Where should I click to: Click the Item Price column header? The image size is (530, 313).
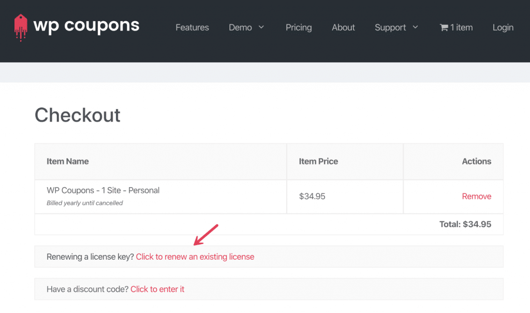318,161
